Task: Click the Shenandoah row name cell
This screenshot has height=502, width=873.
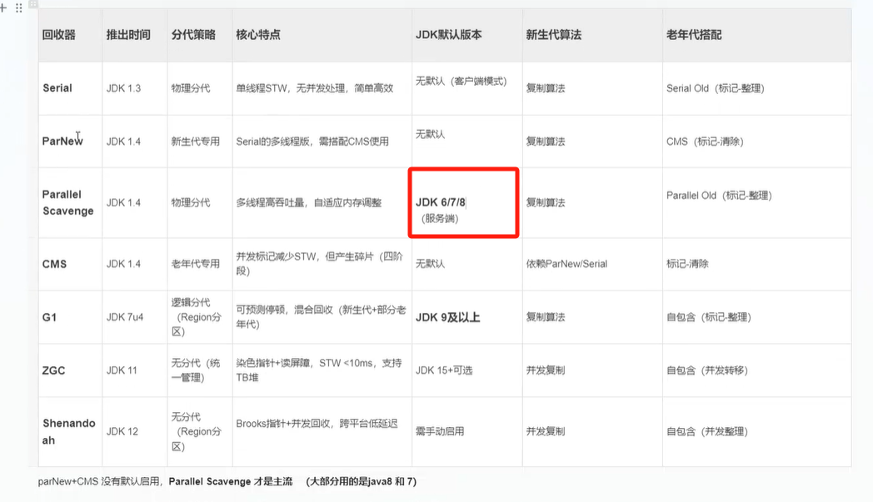Action: coord(68,431)
